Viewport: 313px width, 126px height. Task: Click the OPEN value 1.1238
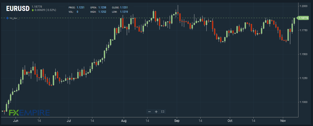[x=102, y=8]
